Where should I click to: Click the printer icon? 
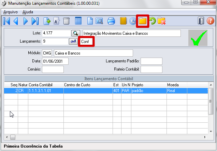tap(111, 21)
